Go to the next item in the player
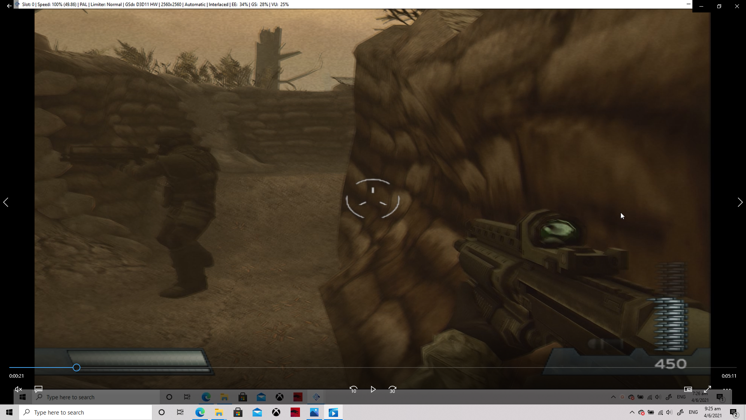This screenshot has height=420, width=746. click(x=740, y=202)
